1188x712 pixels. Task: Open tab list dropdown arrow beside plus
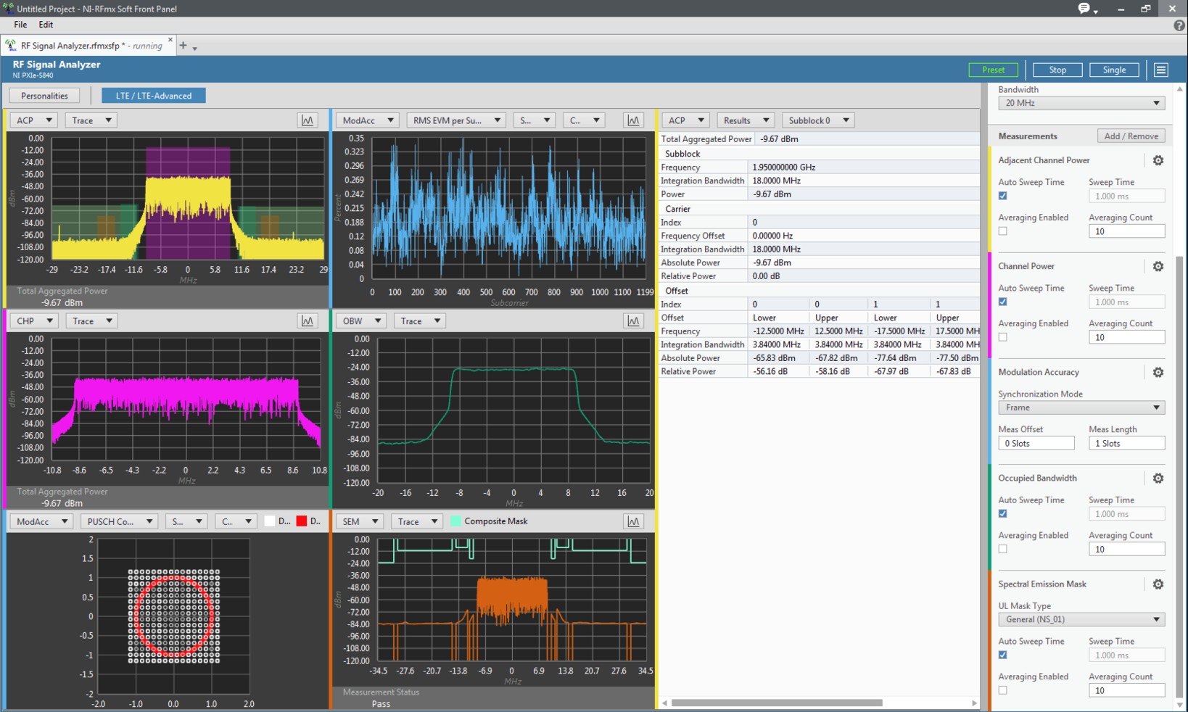pos(195,49)
